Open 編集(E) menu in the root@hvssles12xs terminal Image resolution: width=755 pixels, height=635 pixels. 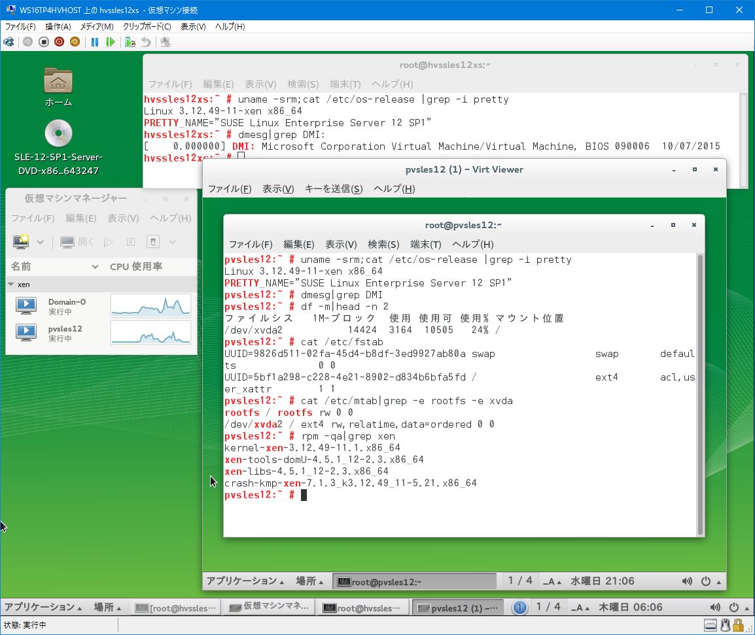218,84
